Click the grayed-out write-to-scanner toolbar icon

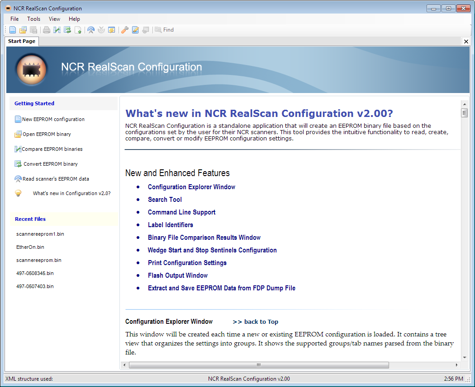(x=101, y=30)
